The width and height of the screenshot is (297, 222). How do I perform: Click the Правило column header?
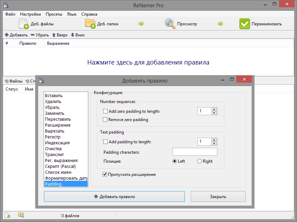pyautogui.click(x=31, y=43)
